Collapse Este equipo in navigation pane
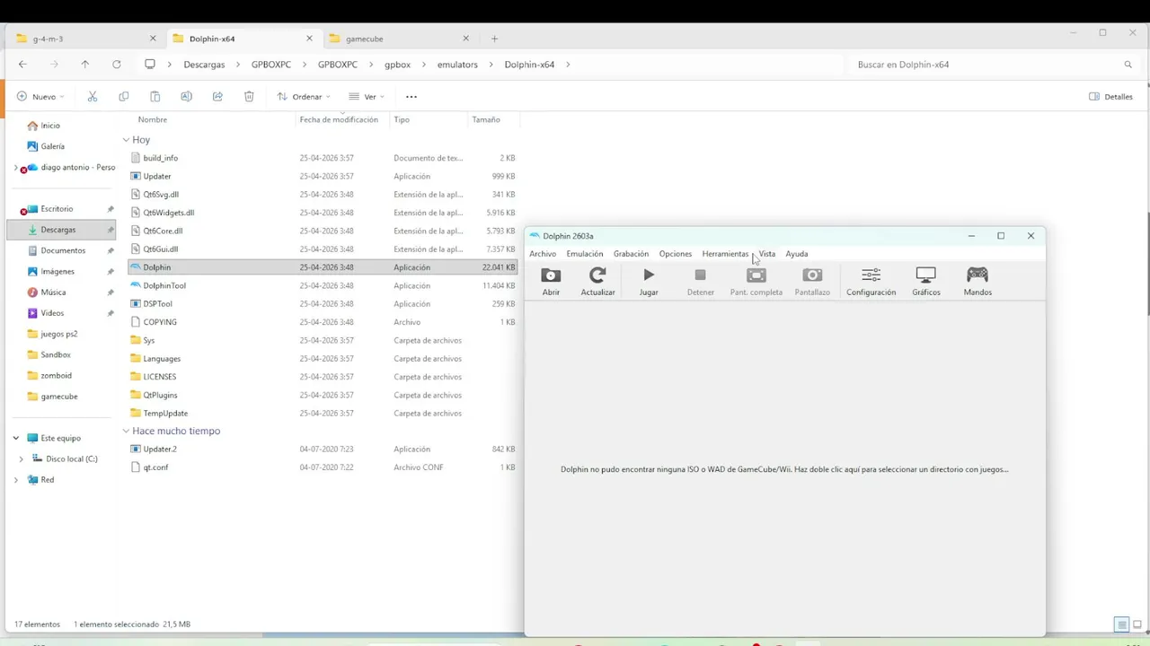1150x646 pixels. pos(15,438)
